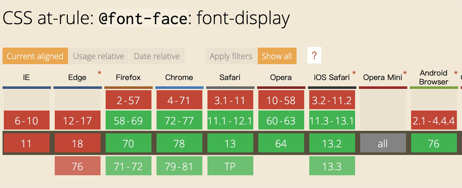Click the Show all button
Image resolution: width=462 pixels, height=188 pixels.
pos(277,56)
